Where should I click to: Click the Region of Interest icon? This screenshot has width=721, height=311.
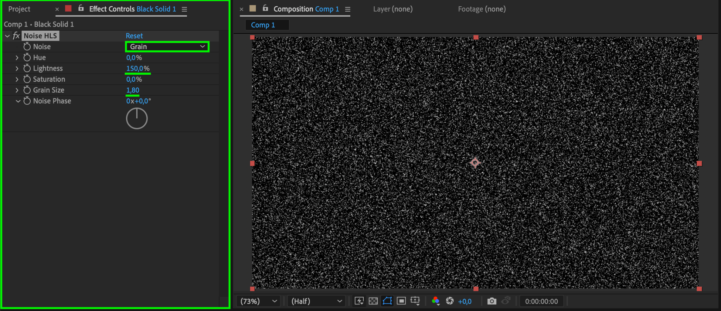pyautogui.click(x=401, y=301)
